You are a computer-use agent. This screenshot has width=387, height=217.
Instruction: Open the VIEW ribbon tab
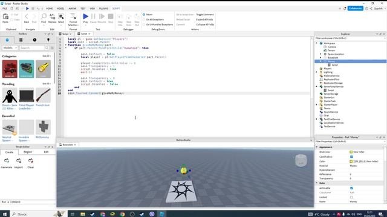[93, 8]
